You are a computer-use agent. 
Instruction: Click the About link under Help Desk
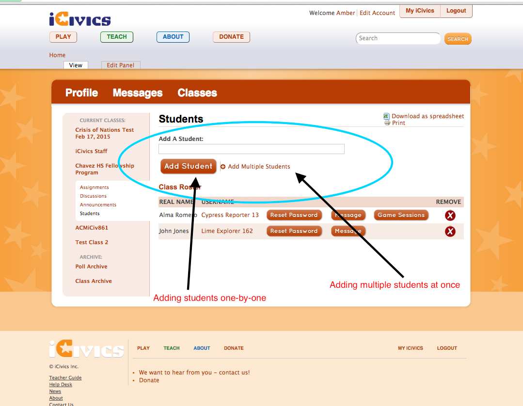click(56, 398)
